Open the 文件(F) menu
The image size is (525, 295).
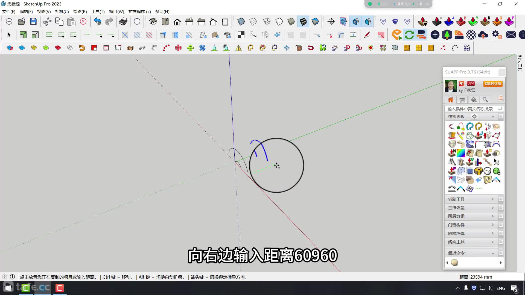click(x=9, y=11)
